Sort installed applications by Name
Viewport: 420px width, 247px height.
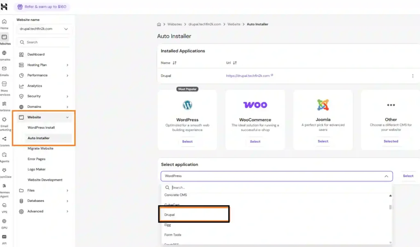[x=175, y=63]
